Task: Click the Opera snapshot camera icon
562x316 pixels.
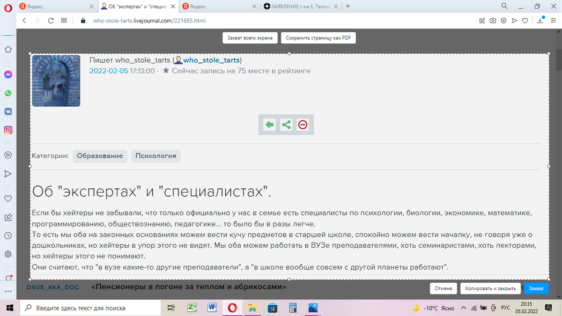Action: pos(493,21)
